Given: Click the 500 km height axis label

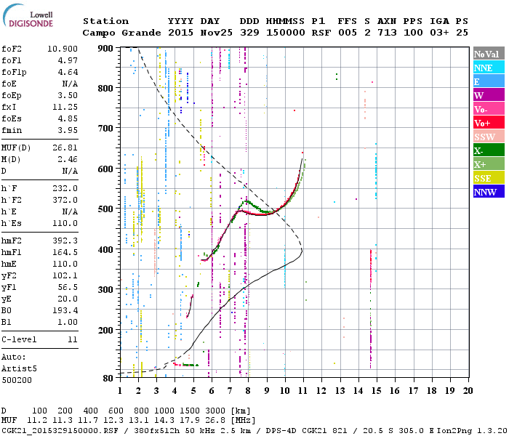Looking at the screenshot, I should pos(105,209).
